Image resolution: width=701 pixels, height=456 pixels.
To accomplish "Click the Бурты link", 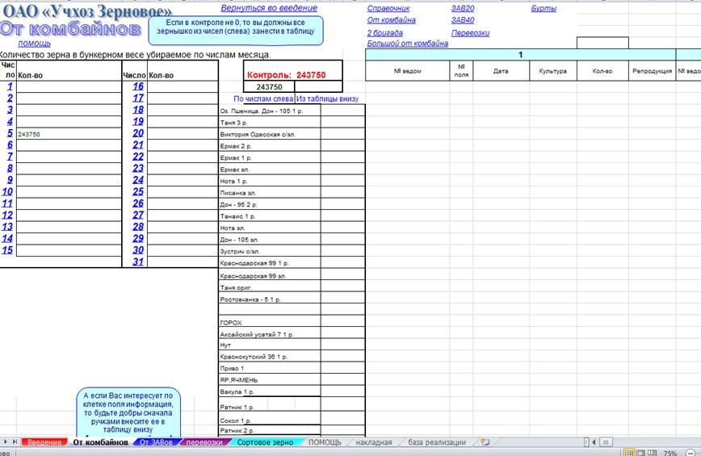I will click(544, 8).
